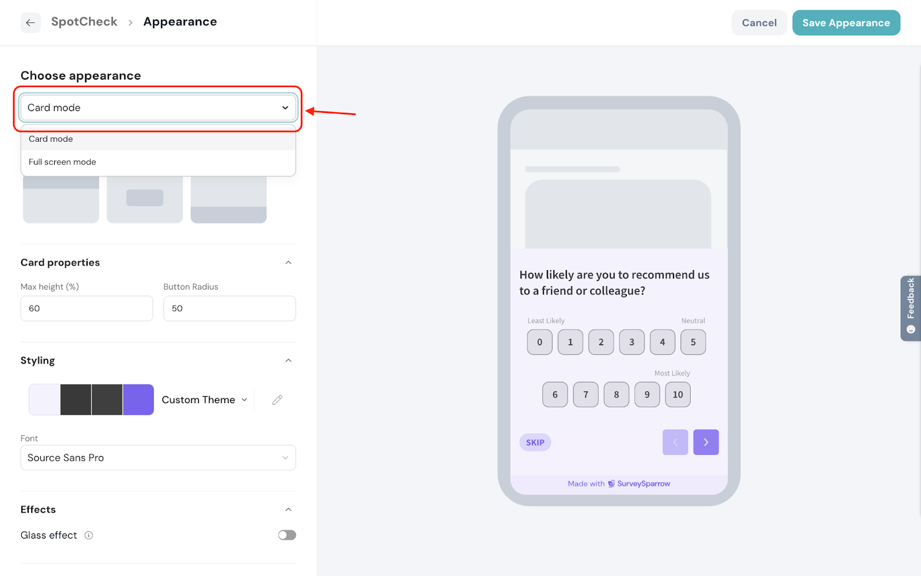Open the Feedback side tab

point(910,308)
